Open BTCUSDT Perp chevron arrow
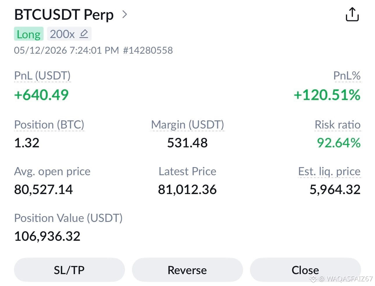The image size is (375, 286). pos(125,14)
